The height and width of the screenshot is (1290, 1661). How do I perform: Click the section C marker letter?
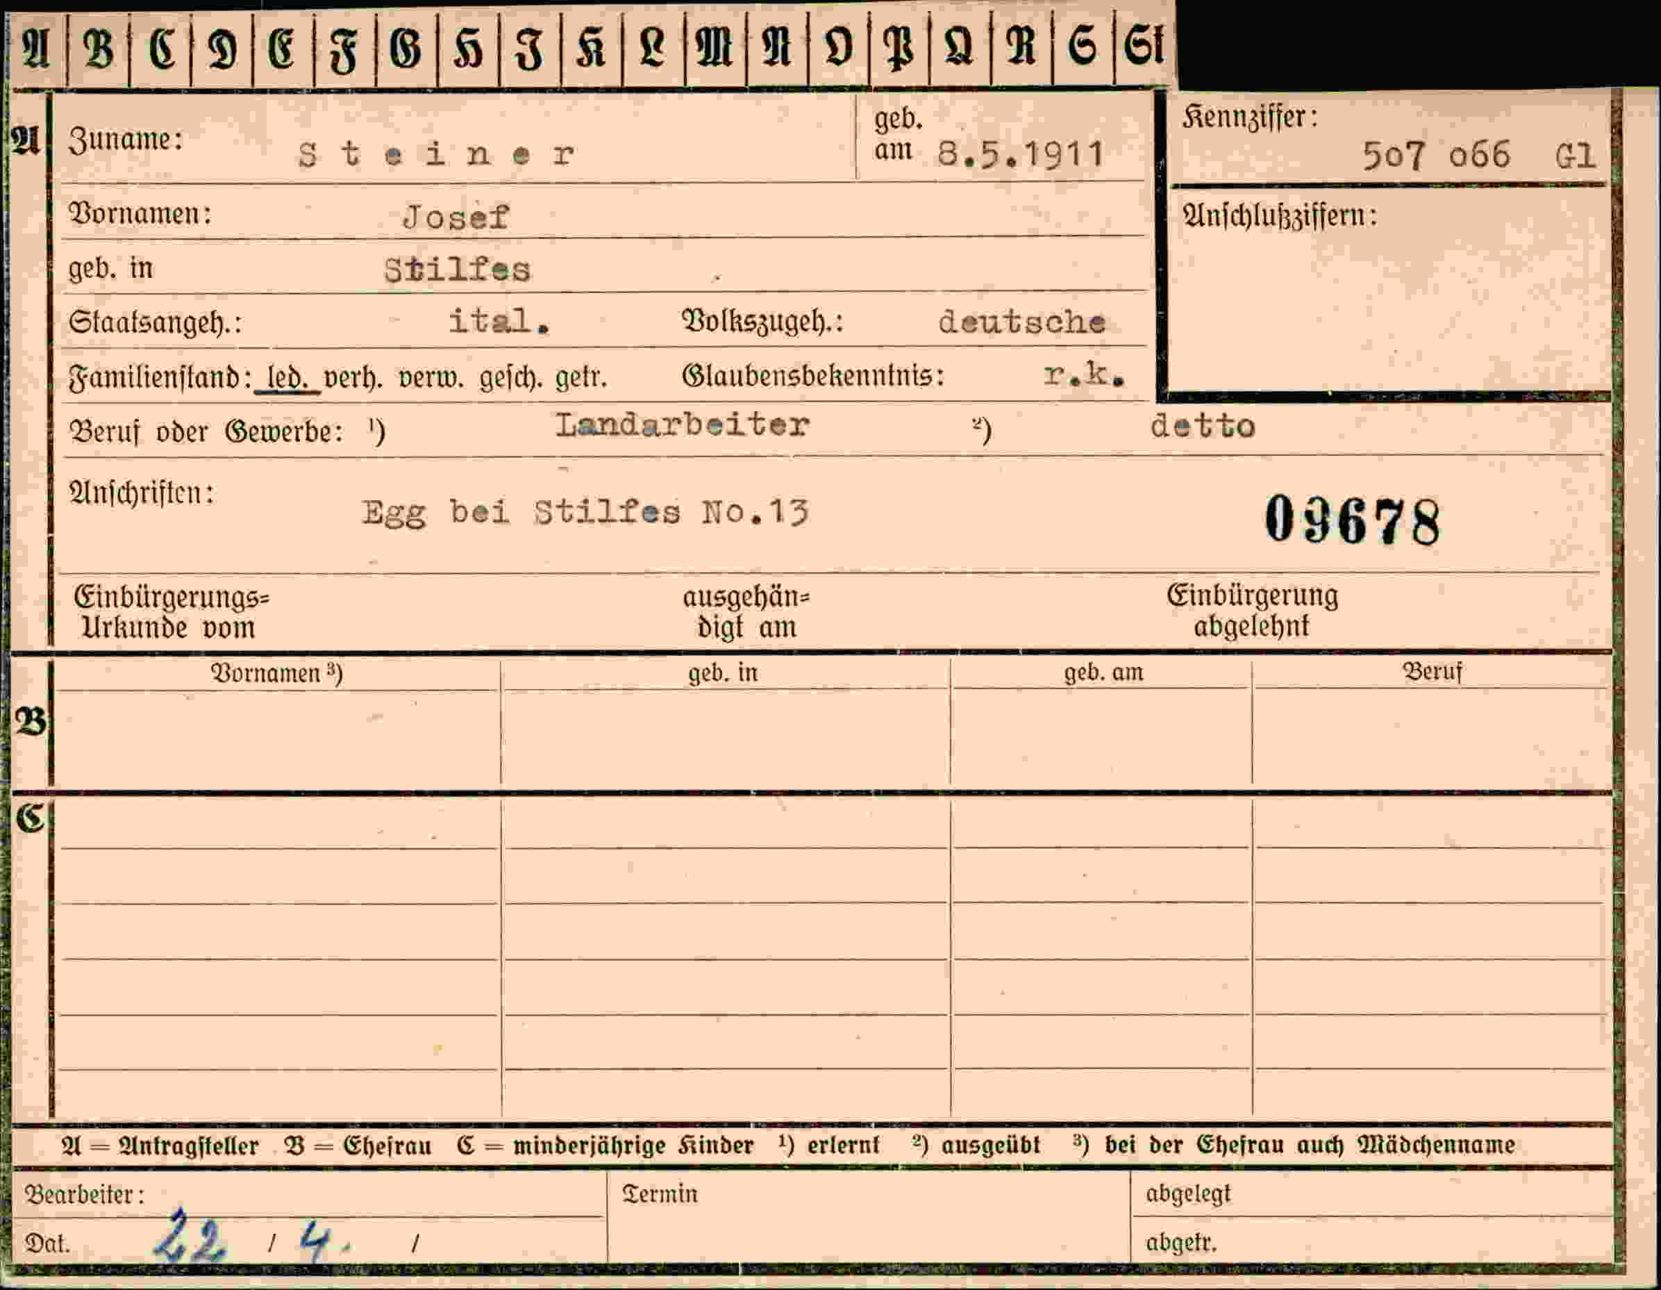coord(31,818)
